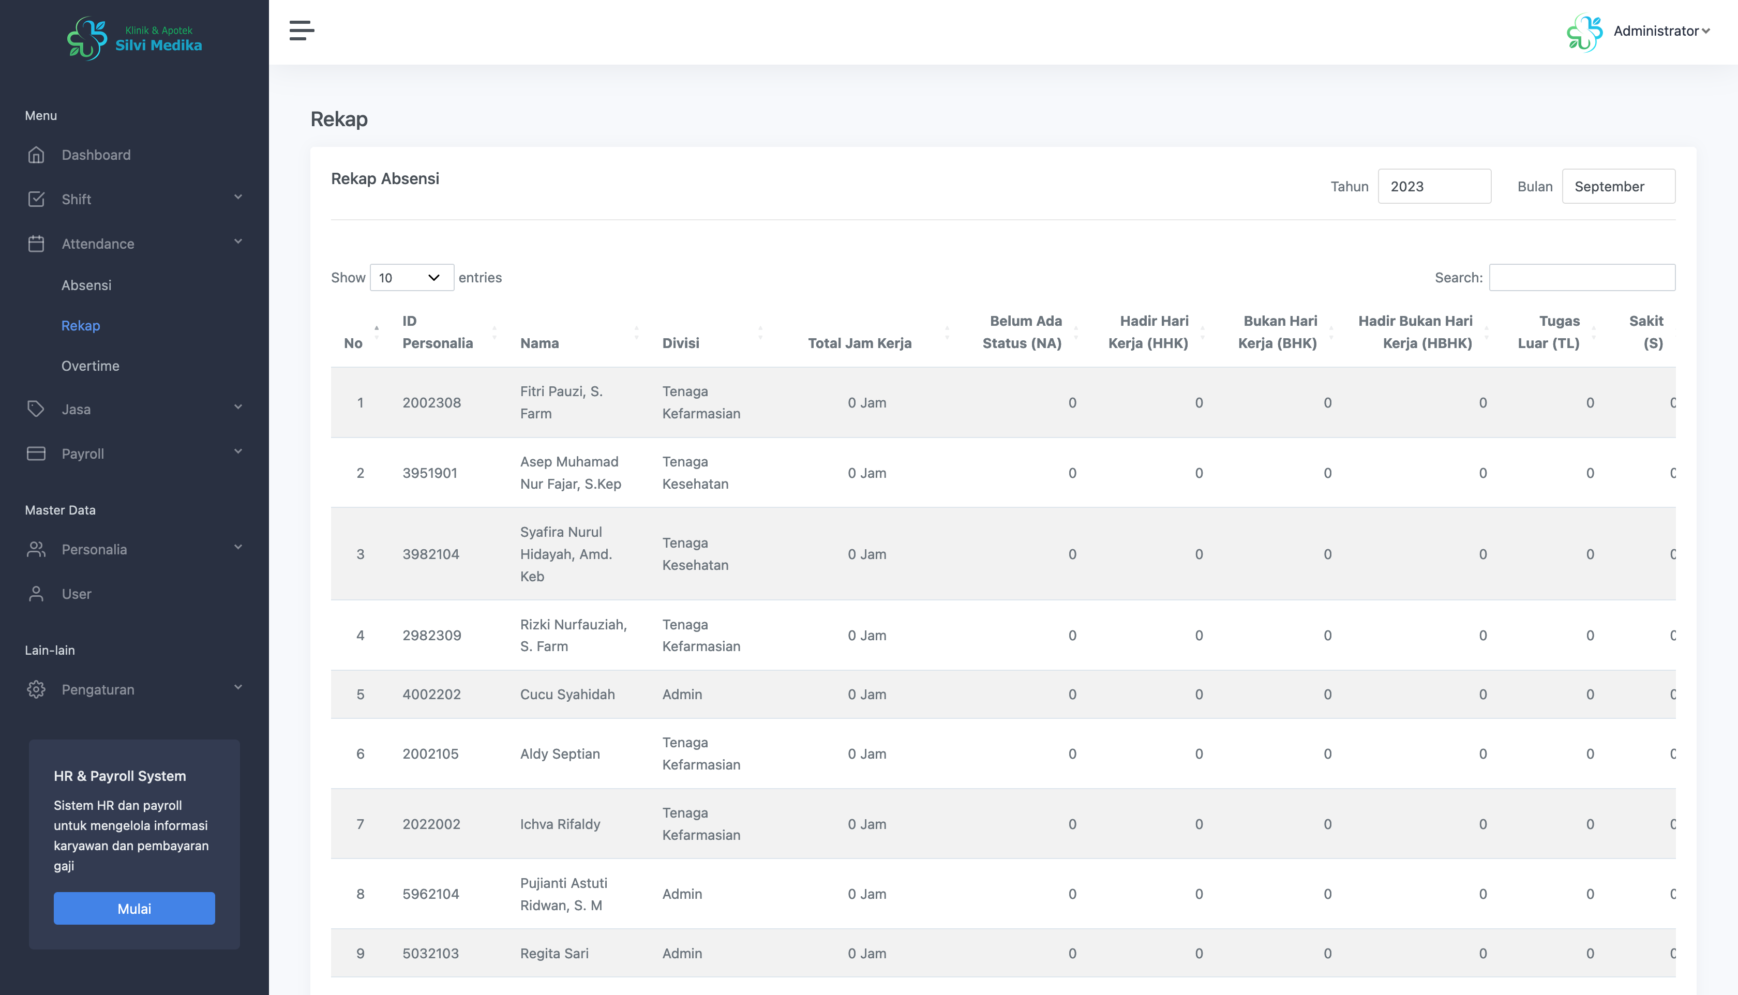Collapse the Attendance menu chevron

[238, 242]
